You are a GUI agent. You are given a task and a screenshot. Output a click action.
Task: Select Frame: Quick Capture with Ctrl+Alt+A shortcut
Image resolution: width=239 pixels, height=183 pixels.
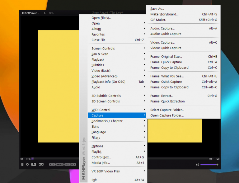tap(183, 82)
